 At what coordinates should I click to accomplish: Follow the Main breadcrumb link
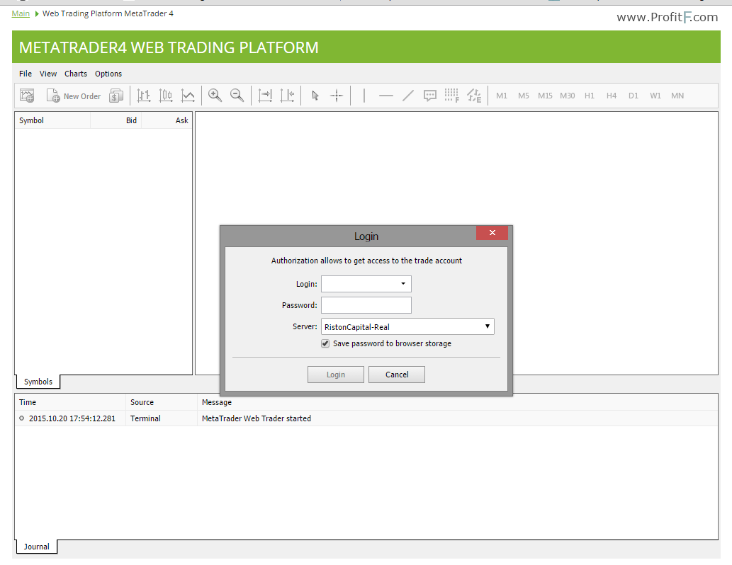21,13
